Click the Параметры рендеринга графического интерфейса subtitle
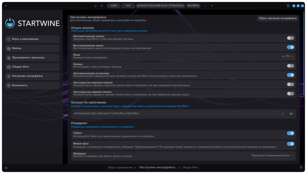This screenshot has width=307, height=174. [x=103, y=127]
